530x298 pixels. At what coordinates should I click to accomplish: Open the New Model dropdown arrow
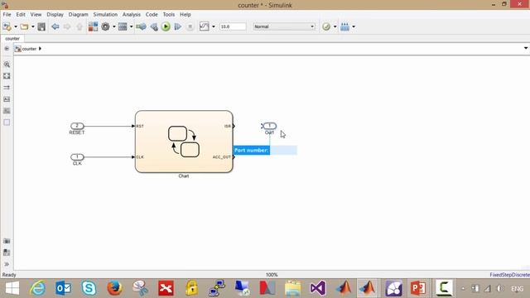point(16,26)
